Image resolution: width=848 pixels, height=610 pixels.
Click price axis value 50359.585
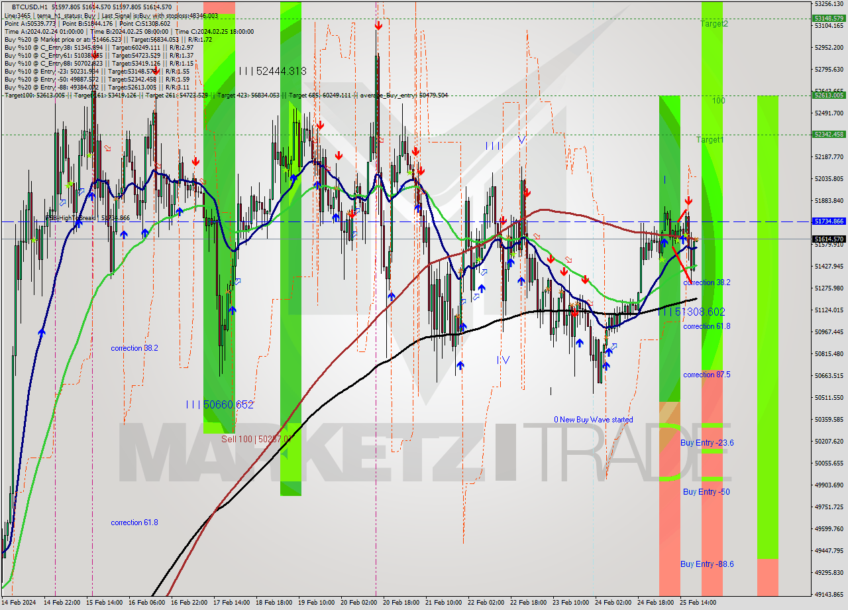(829, 420)
